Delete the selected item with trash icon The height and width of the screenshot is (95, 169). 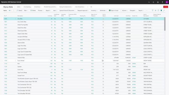click(x=33, y=11)
